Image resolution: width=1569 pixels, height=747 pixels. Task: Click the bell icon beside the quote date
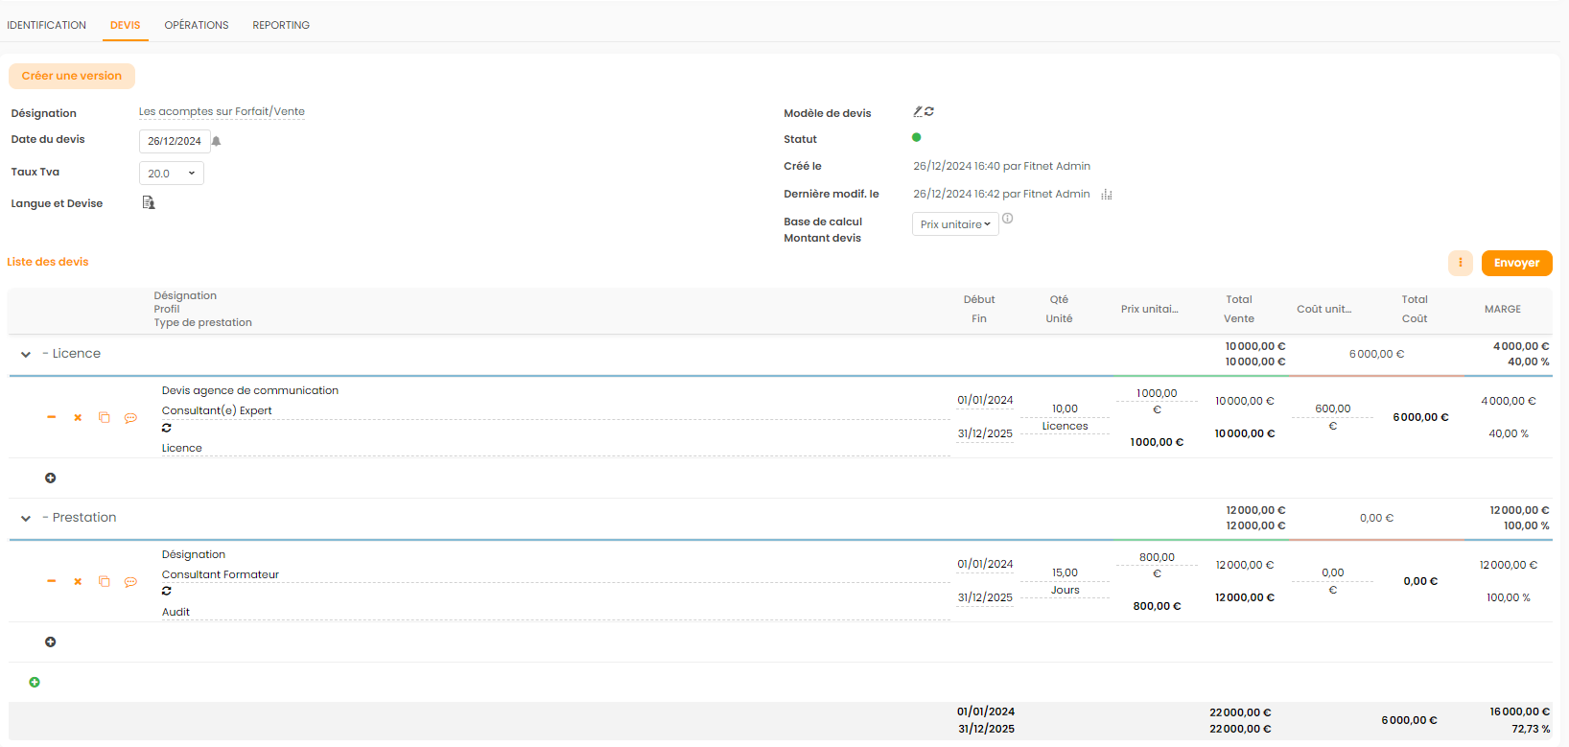coord(217,141)
